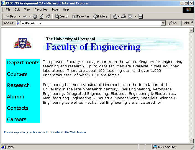Open the File menu
Viewport: 195px width, 150px height.
click(x=8, y=9)
